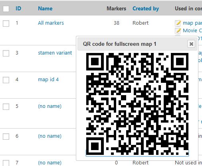Click the edit pencil icon beside Movie C
The image size is (202, 166).
(x=178, y=31)
